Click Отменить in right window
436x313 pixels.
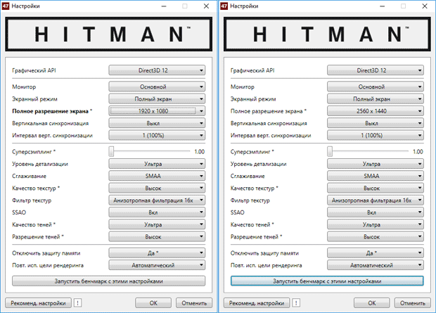(x=413, y=303)
